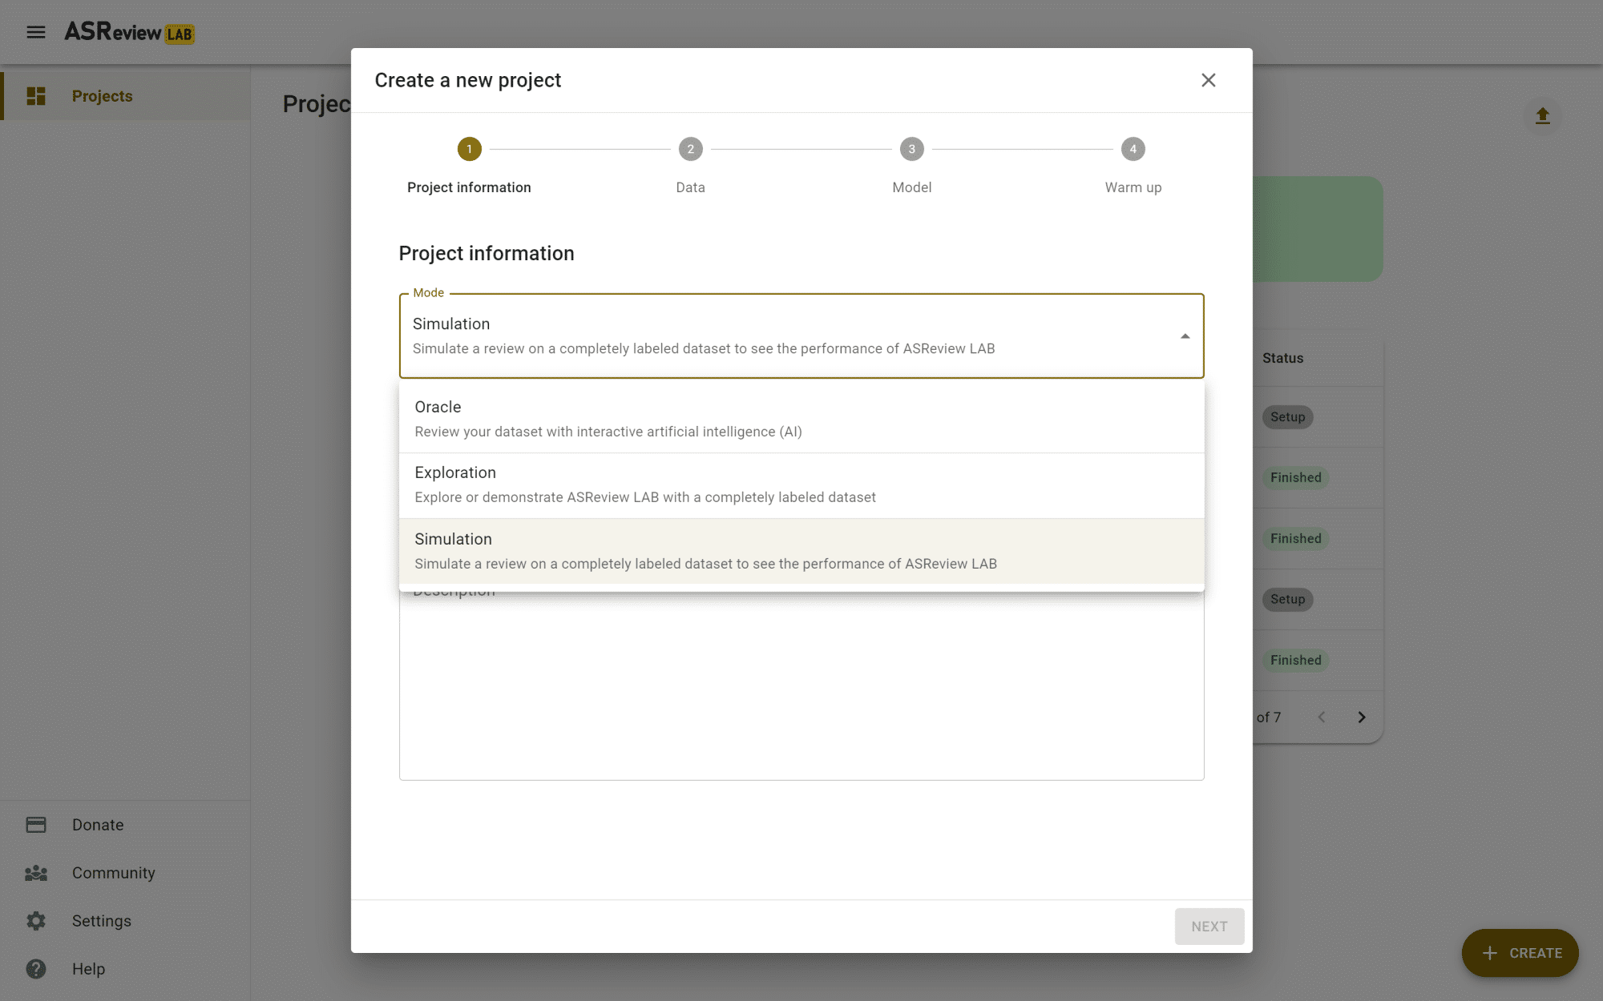The width and height of the screenshot is (1603, 1001).
Task: Click the CREATE project button
Action: (1520, 953)
